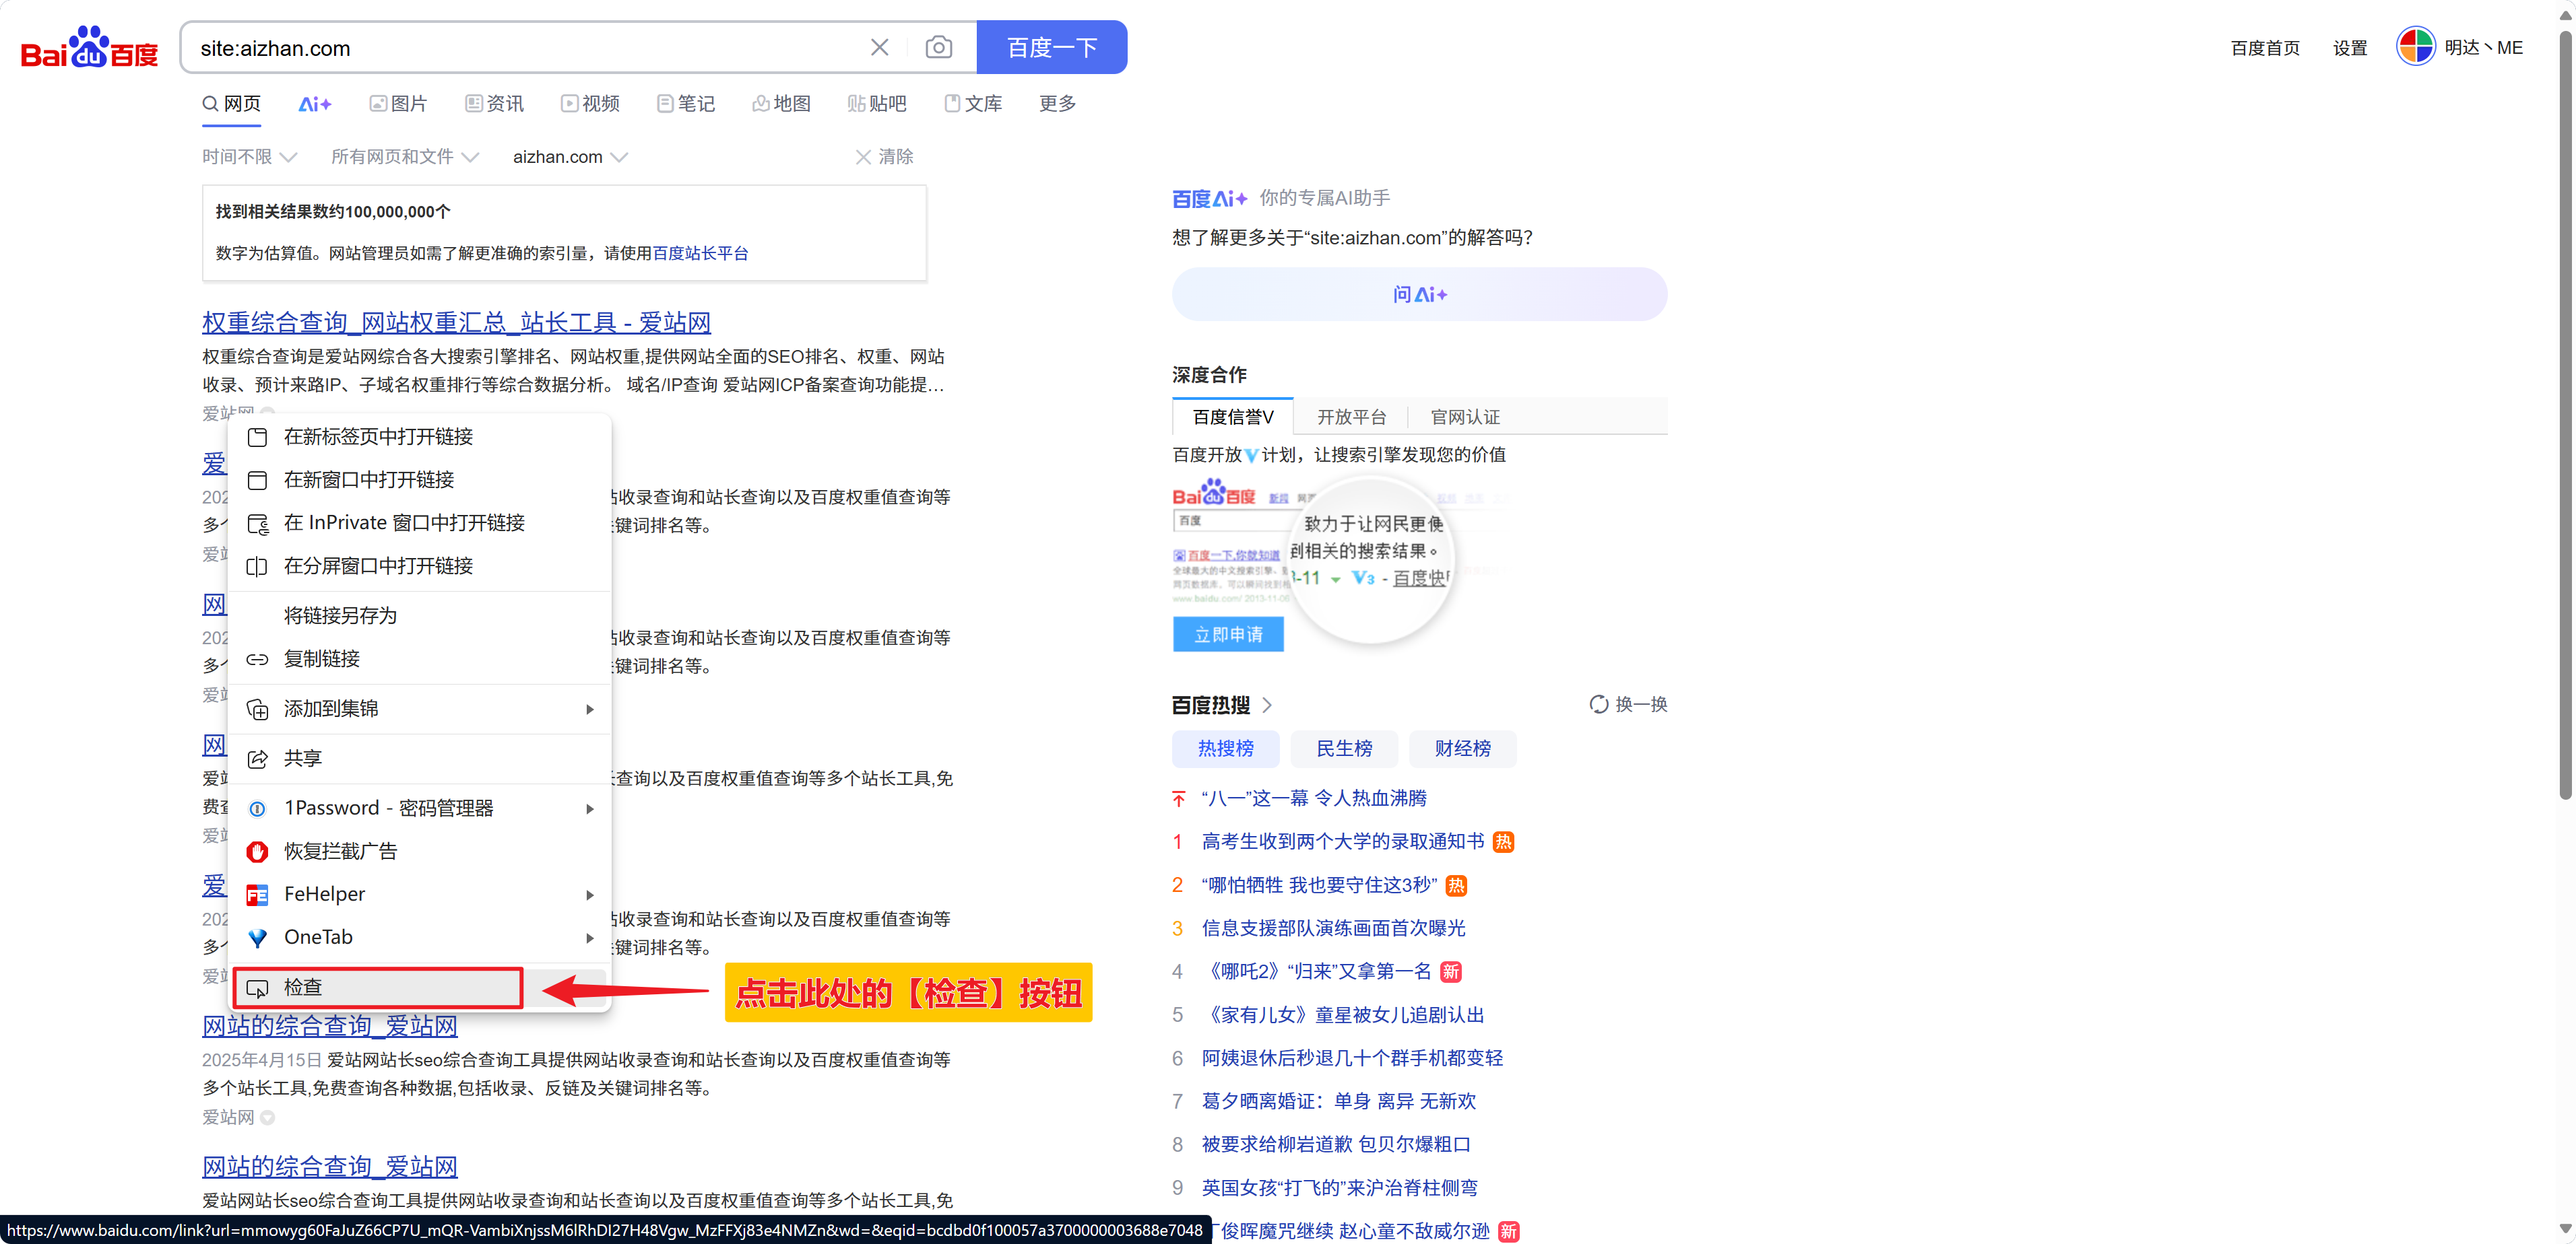Click 清除 to clear filters
Screen dimensions: 2576x1244
click(x=884, y=157)
